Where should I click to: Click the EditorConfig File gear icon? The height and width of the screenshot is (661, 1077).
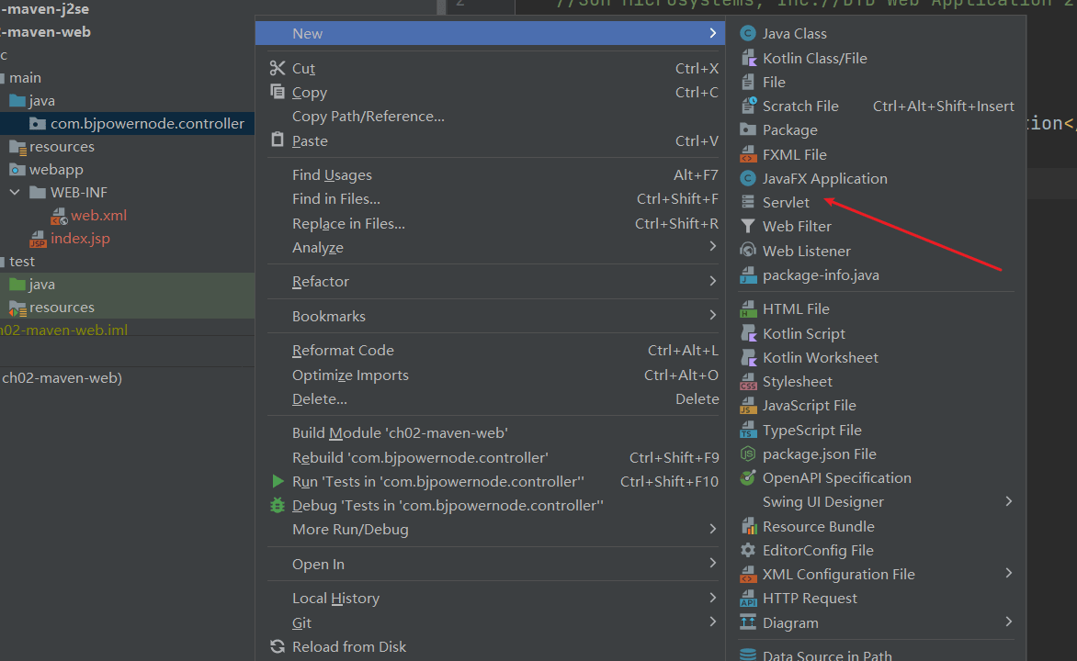[x=748, y=551]
